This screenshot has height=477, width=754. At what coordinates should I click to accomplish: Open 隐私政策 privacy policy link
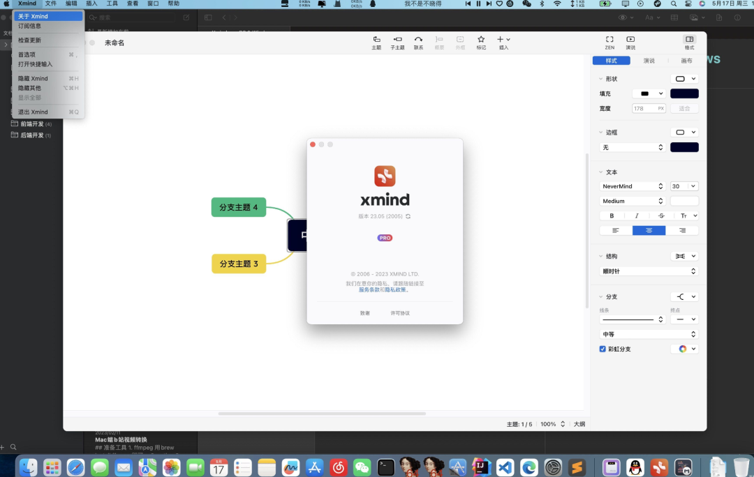(395, 289)
